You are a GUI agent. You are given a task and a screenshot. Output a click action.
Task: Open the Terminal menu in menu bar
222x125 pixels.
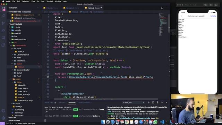(50, 1)
